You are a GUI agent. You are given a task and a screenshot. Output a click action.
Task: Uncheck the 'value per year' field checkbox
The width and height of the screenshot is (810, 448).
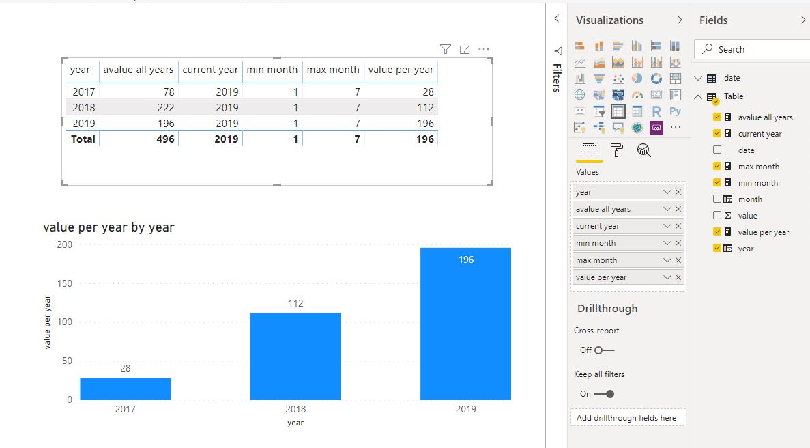(x=717, y=232)
